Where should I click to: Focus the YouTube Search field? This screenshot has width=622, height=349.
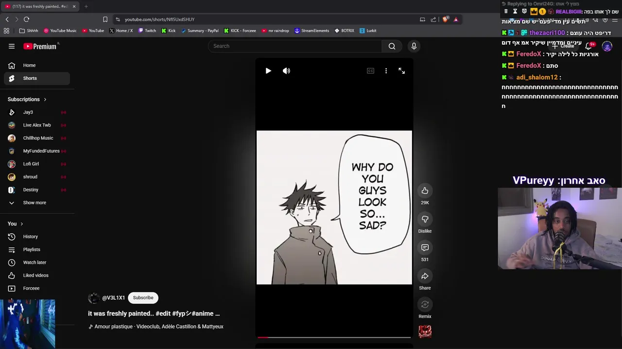(295, 46)
